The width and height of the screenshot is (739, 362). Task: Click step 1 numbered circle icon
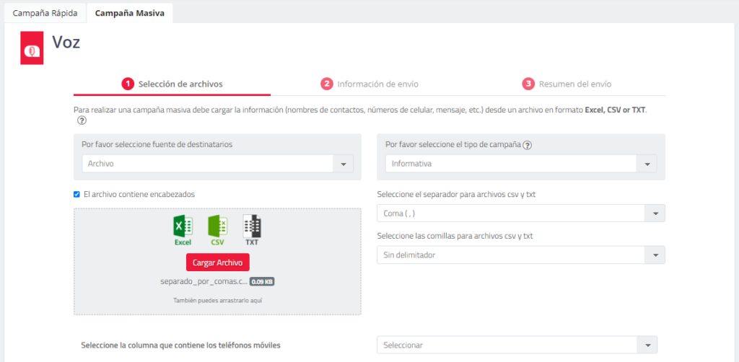click(128, 84)
